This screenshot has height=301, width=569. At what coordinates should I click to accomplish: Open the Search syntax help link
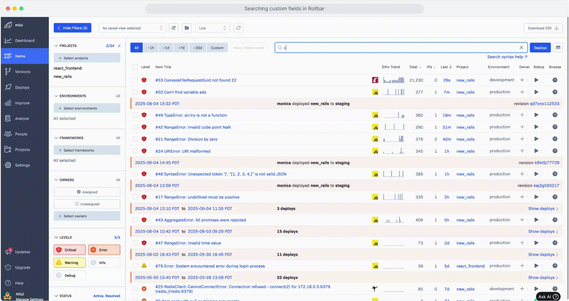point(507,57)
